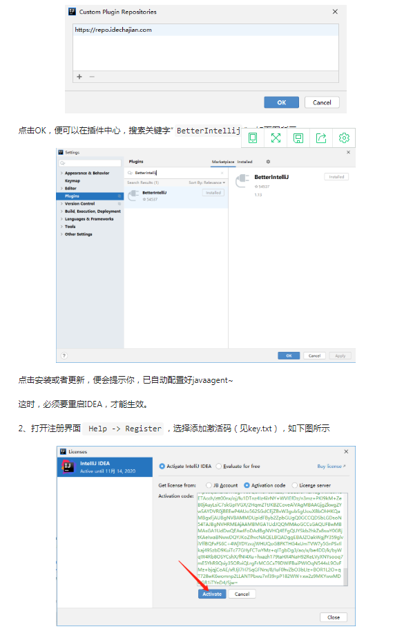Clear the BetterIntelliJ plugin search text

click(x=222, y=173)
